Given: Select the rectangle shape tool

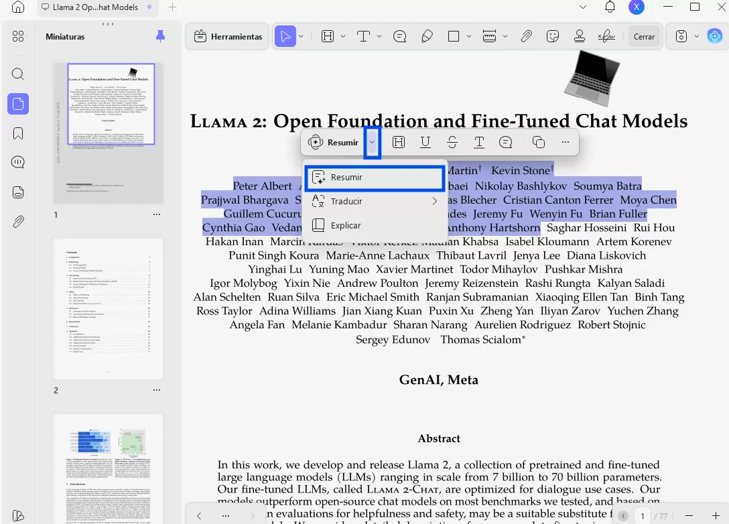Looking at the screenshot, I should 454,36.
